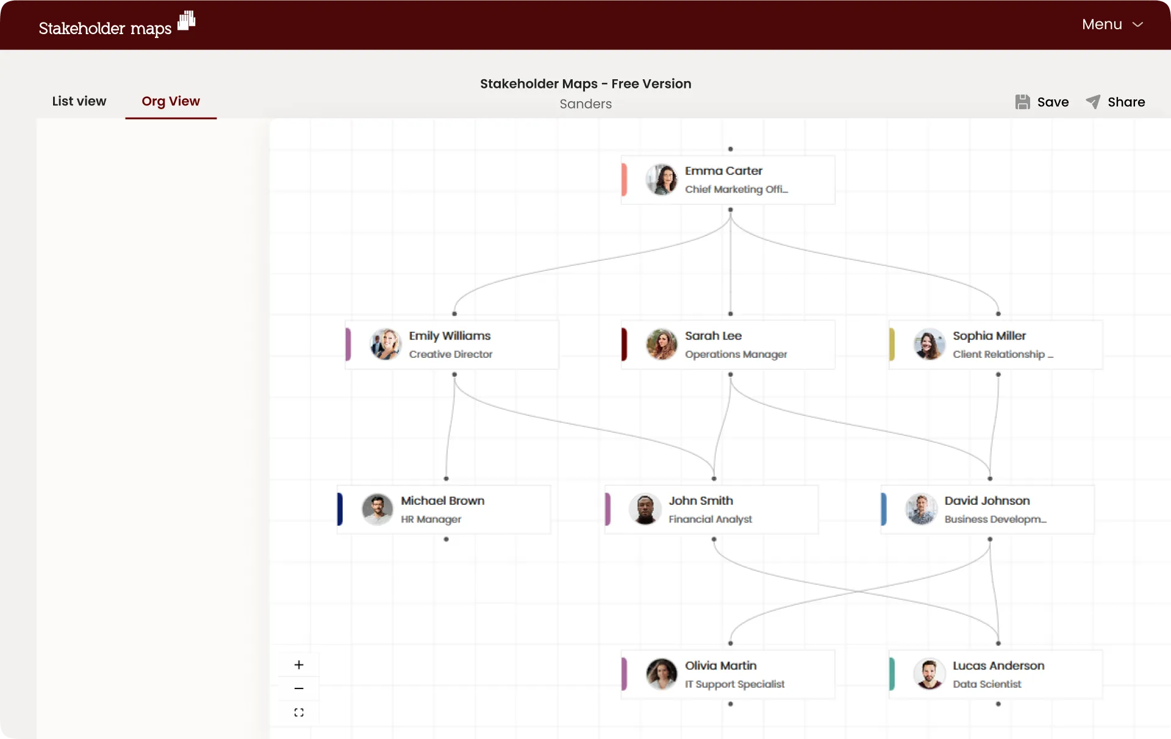Click Lucas Anderson's avatar picture
Screen dimensions: 1171x739
(929, 674)
